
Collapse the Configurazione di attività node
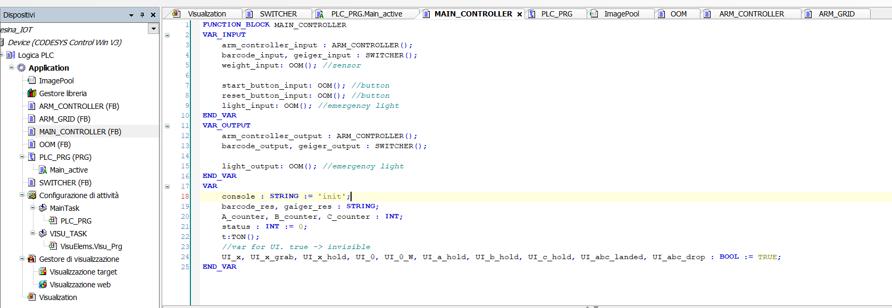(22, 194)
